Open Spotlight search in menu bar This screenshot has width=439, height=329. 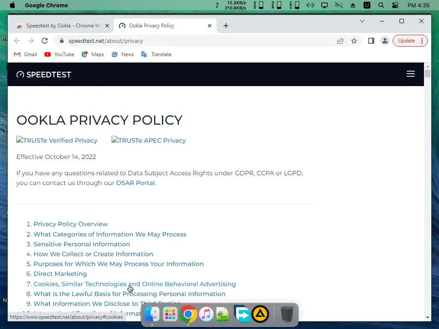381,5
